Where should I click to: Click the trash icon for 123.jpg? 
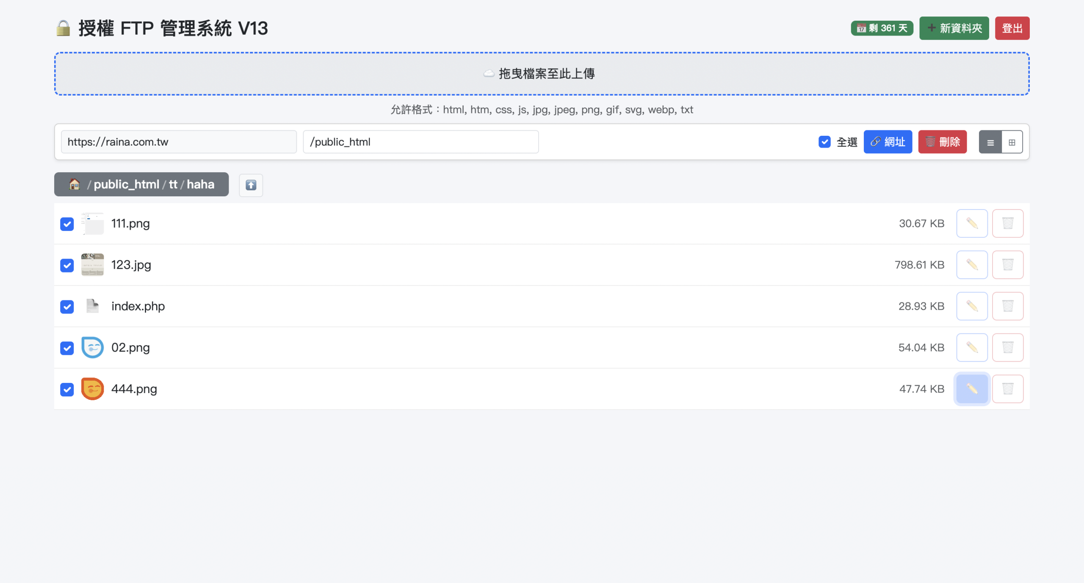1008,265
